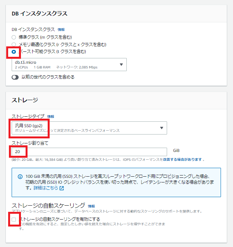Viewport: 233px width, 247px height.
Task: Click the DB インスタンスクラス section heading
Action: [x=40, y=14]
